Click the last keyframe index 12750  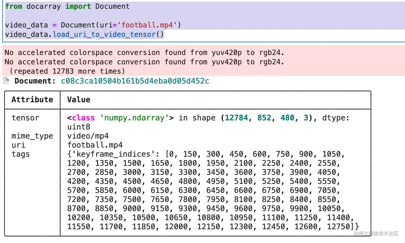click(338, 227)
